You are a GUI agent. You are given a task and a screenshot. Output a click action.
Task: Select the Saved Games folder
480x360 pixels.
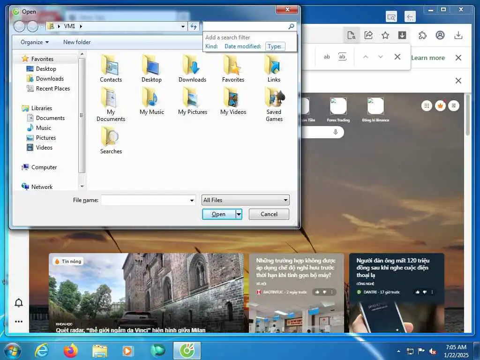274,105
